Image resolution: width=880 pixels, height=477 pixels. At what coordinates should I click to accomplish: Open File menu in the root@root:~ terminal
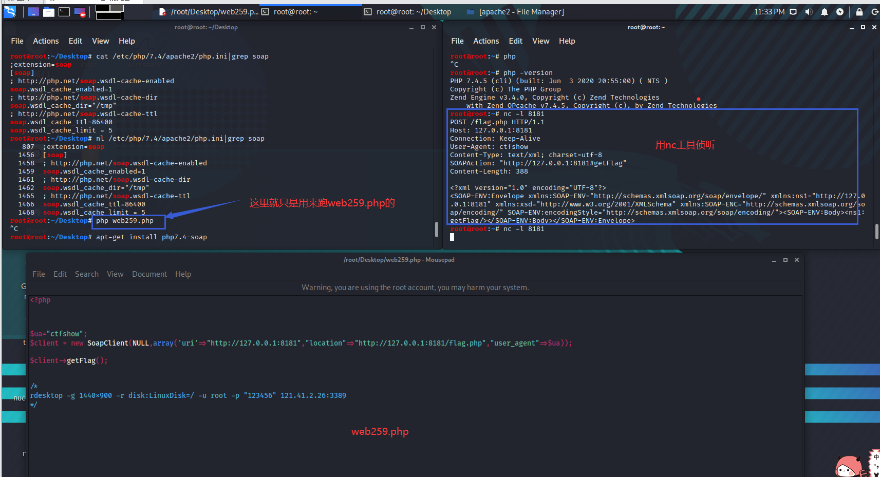pyautogui.click(x=457, y=41)
